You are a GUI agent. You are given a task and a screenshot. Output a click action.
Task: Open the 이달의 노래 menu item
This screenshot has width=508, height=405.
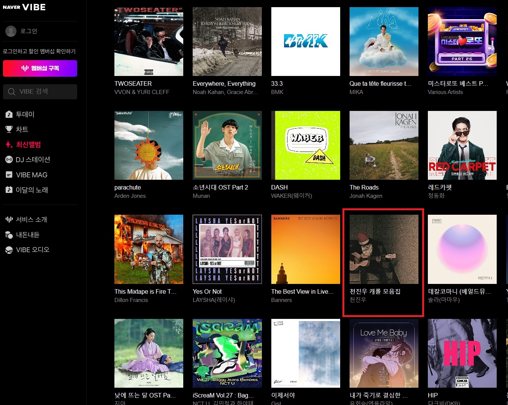coord(32,190)
